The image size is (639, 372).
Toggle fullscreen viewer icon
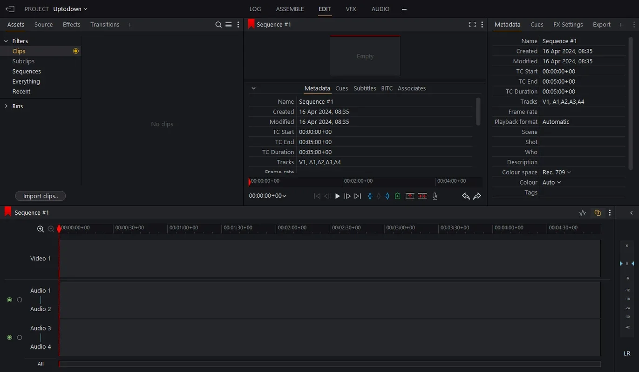[x=472, y=25]
